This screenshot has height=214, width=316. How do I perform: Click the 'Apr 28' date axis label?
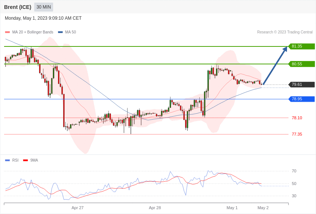point(155,208)
